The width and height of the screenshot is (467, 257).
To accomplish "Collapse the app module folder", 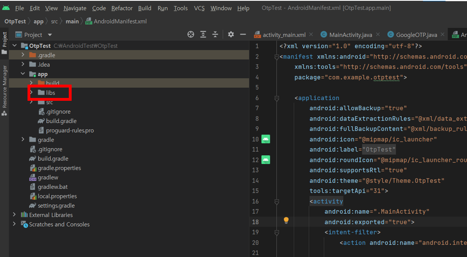I will 23,74.
